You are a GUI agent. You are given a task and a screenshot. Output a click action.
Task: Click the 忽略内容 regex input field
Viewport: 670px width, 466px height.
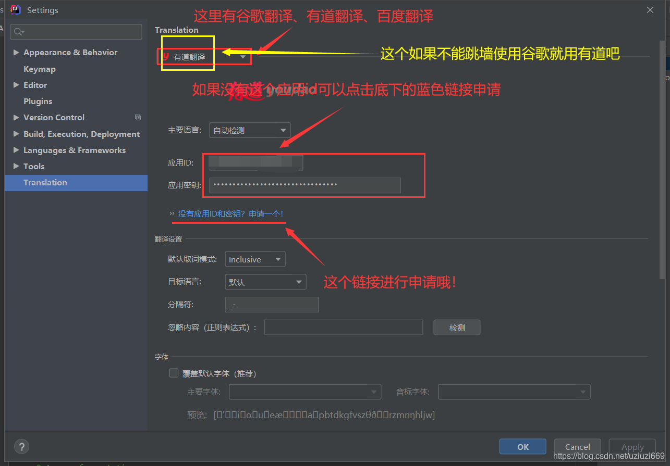coord(344,327)
